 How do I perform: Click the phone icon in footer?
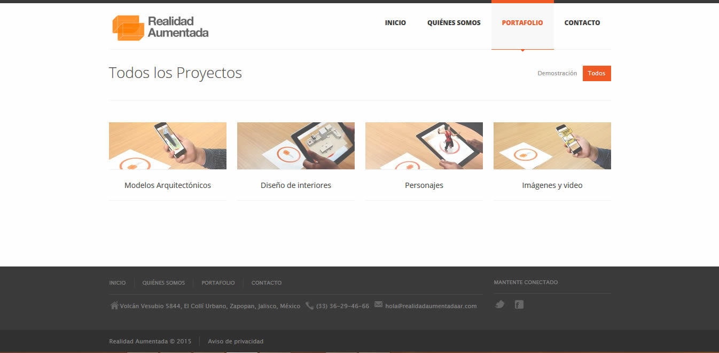point(310,305)
